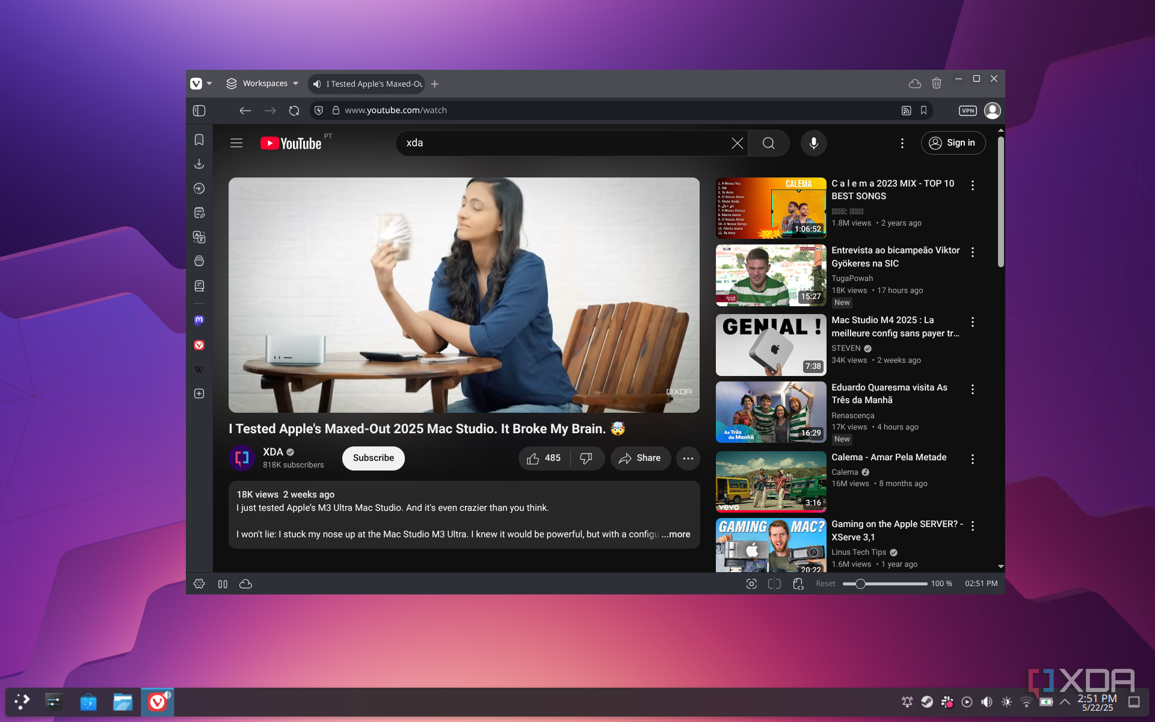Click the Sign in button

pos(953,143)
